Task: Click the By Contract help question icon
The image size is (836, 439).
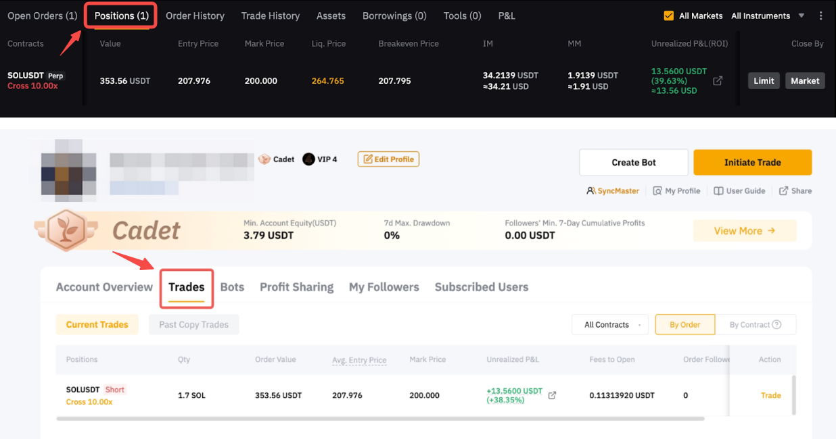Action: point(776,325)
